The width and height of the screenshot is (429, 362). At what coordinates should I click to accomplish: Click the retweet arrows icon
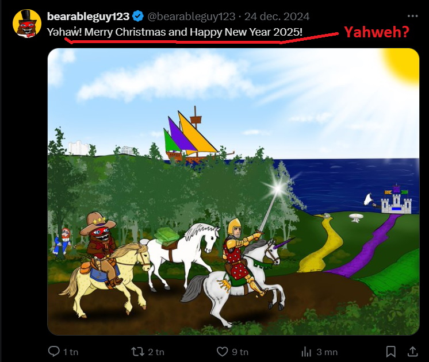tap(138, 351)
